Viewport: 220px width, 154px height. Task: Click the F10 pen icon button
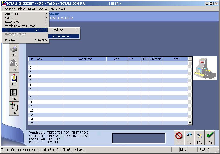click(x=200, y=137)
